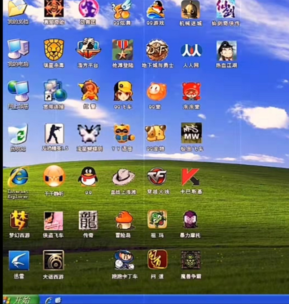This screenshot has height=304, width=289.
Task: Open the Internet Explorer desktop icon
Action: click(18, 177)
